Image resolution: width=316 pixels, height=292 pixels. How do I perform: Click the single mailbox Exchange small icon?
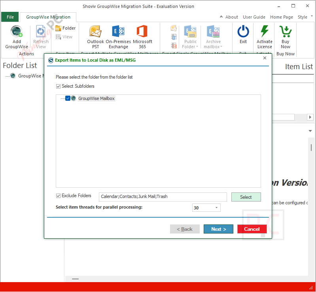pos(174,37)
